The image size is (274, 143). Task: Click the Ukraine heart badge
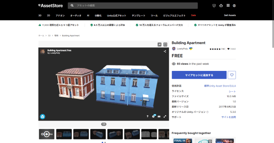(x=191, y=49)
